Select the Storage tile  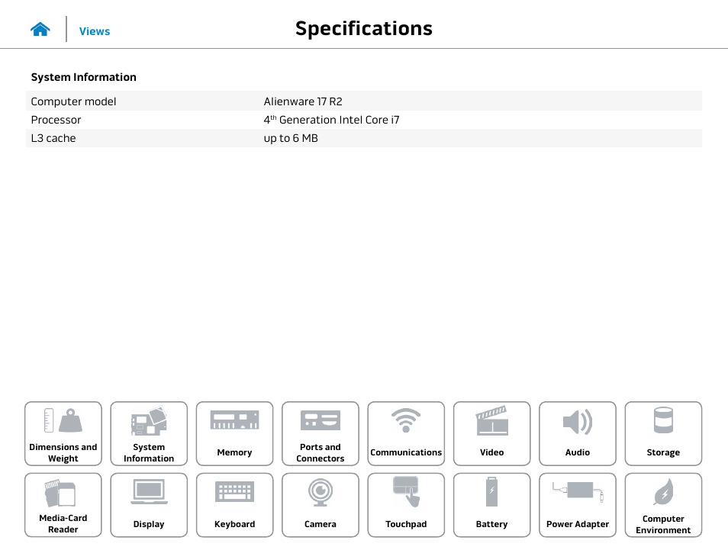[663, 433]
